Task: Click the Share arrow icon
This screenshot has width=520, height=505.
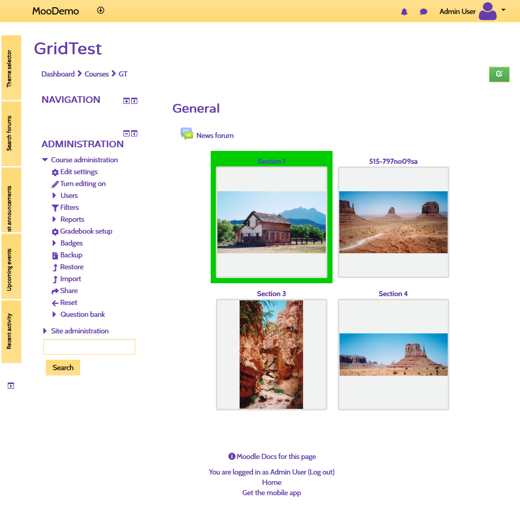Action: (x=55, y=291)
